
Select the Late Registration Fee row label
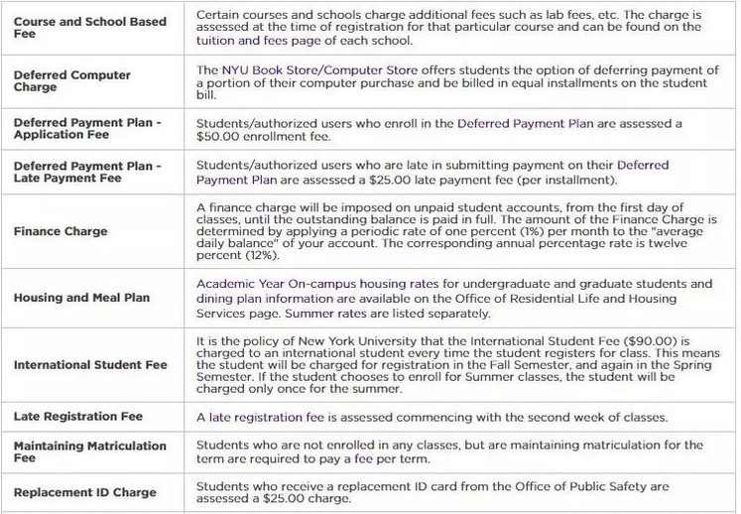point(78,417)
